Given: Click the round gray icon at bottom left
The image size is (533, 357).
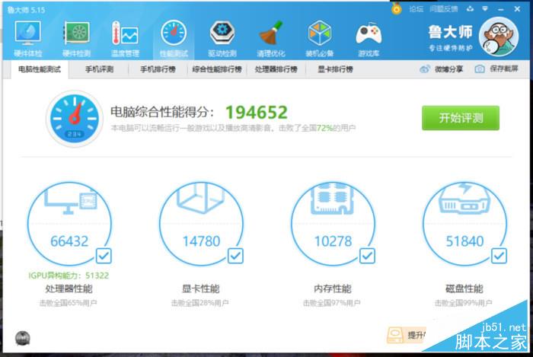Looking at the screenshot, I should (23, 338).
